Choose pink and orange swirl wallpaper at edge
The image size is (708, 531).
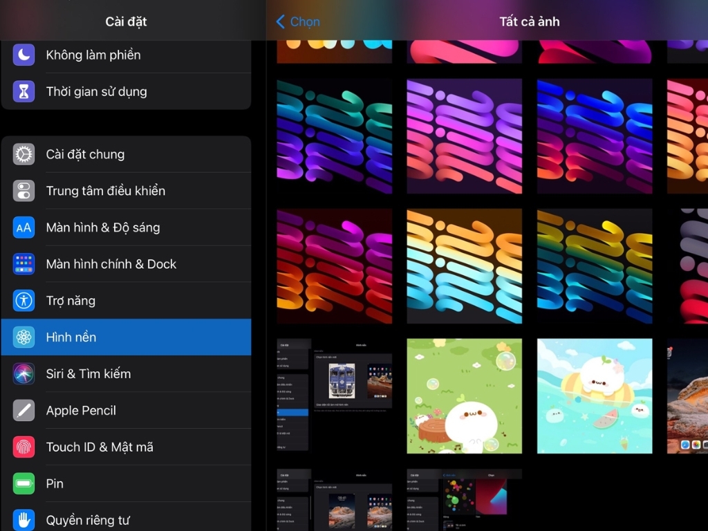click(687, 136)
